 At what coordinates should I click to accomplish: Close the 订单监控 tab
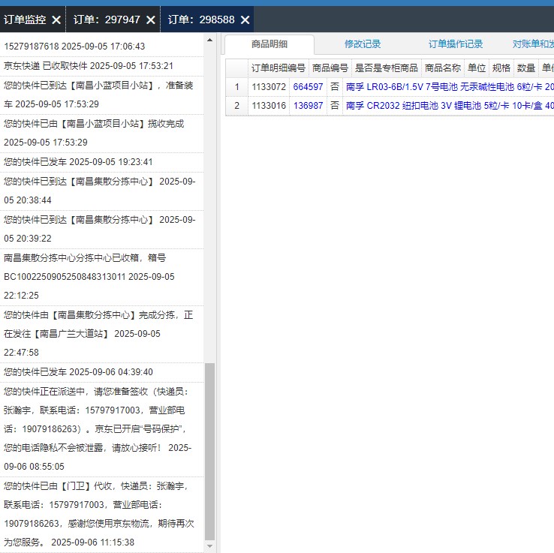click(56, 20)
